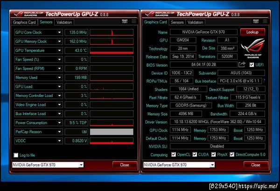Click Close button in Graphics Card window

point(256,165)
